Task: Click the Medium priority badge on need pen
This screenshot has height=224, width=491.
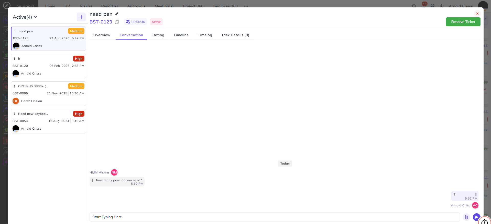Action: (x=76, y=31)
